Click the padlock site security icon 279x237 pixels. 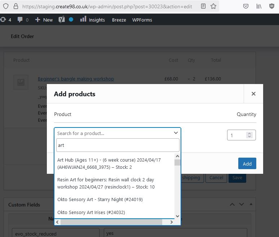[16, 6]
